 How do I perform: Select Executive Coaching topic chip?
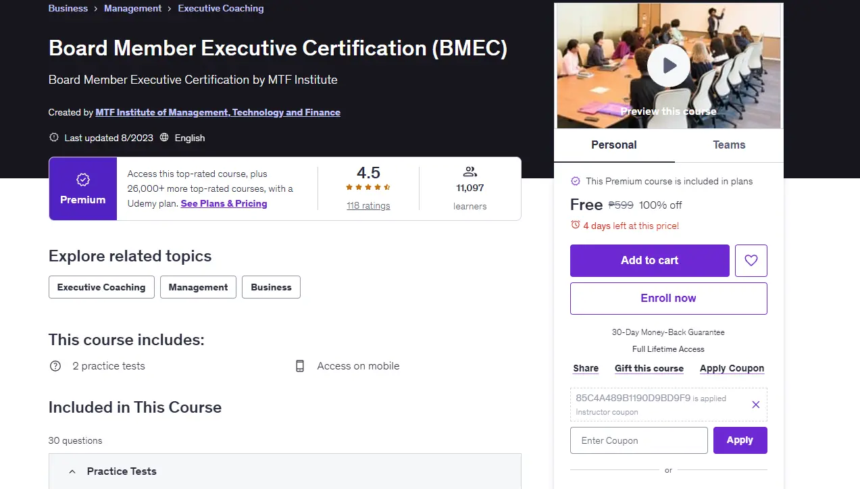tap(101, 287)
